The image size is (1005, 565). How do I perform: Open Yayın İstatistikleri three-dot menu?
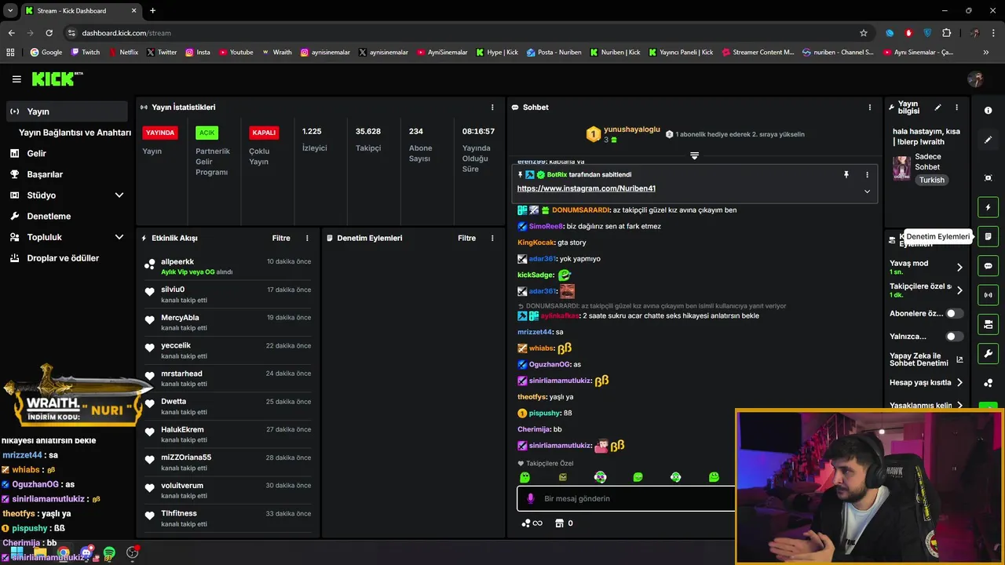pyautogui.click(x=492, y=108)
